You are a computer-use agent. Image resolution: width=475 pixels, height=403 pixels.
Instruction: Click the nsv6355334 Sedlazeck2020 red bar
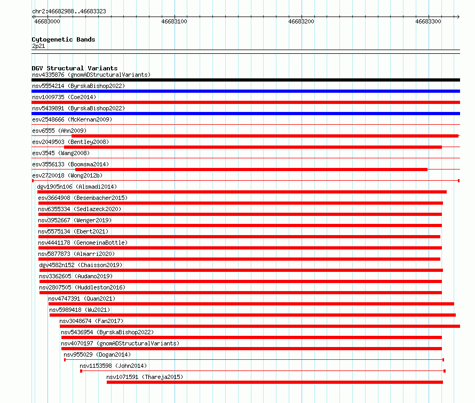point(240,214)
